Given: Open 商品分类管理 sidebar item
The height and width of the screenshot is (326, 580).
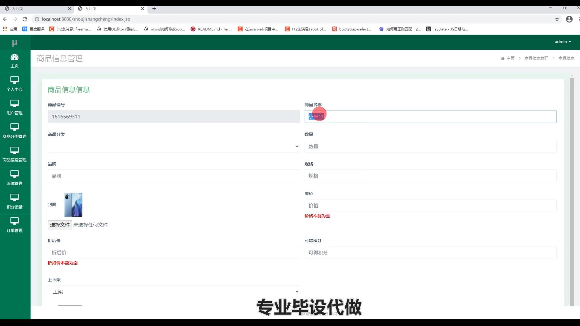Looking at the screenshot, I should click(x=14, y=131).
